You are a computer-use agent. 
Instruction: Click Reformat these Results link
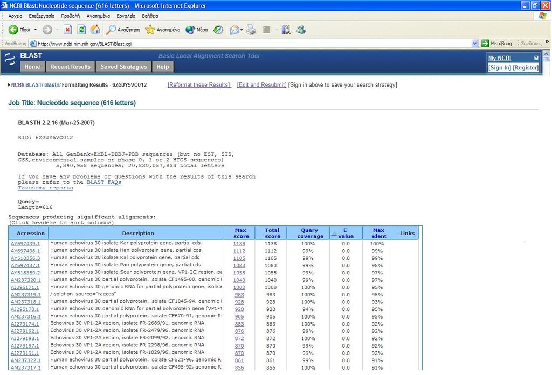coord(199,85)
